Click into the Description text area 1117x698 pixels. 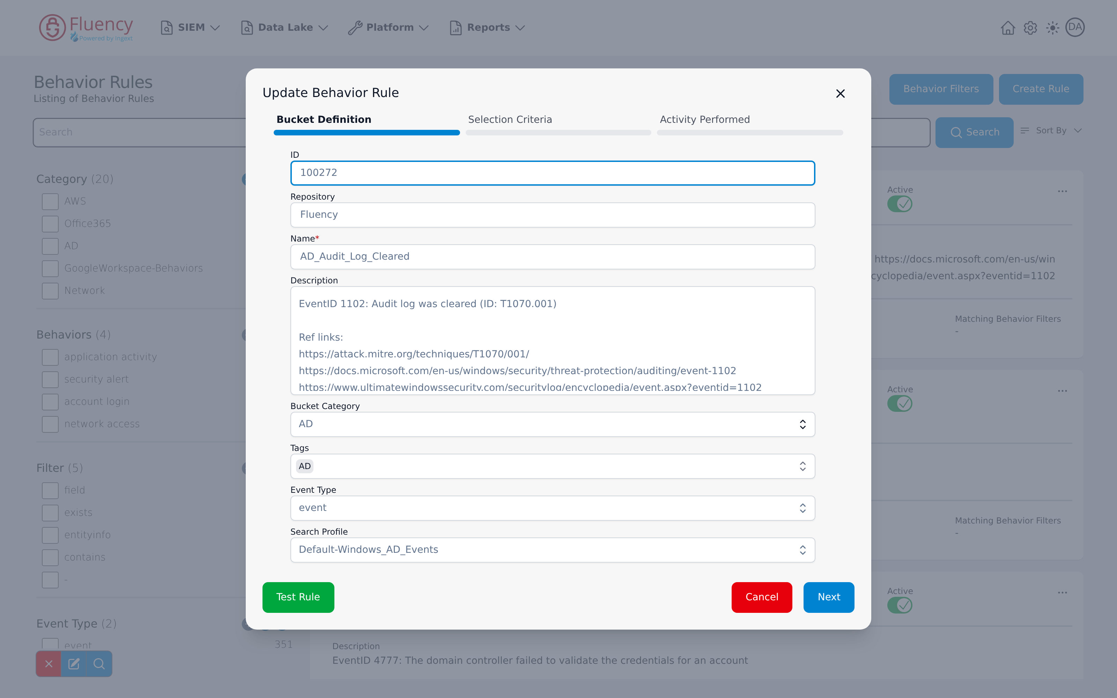point(553,341)
